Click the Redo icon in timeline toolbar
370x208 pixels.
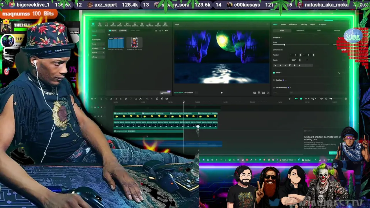[106, 99]
